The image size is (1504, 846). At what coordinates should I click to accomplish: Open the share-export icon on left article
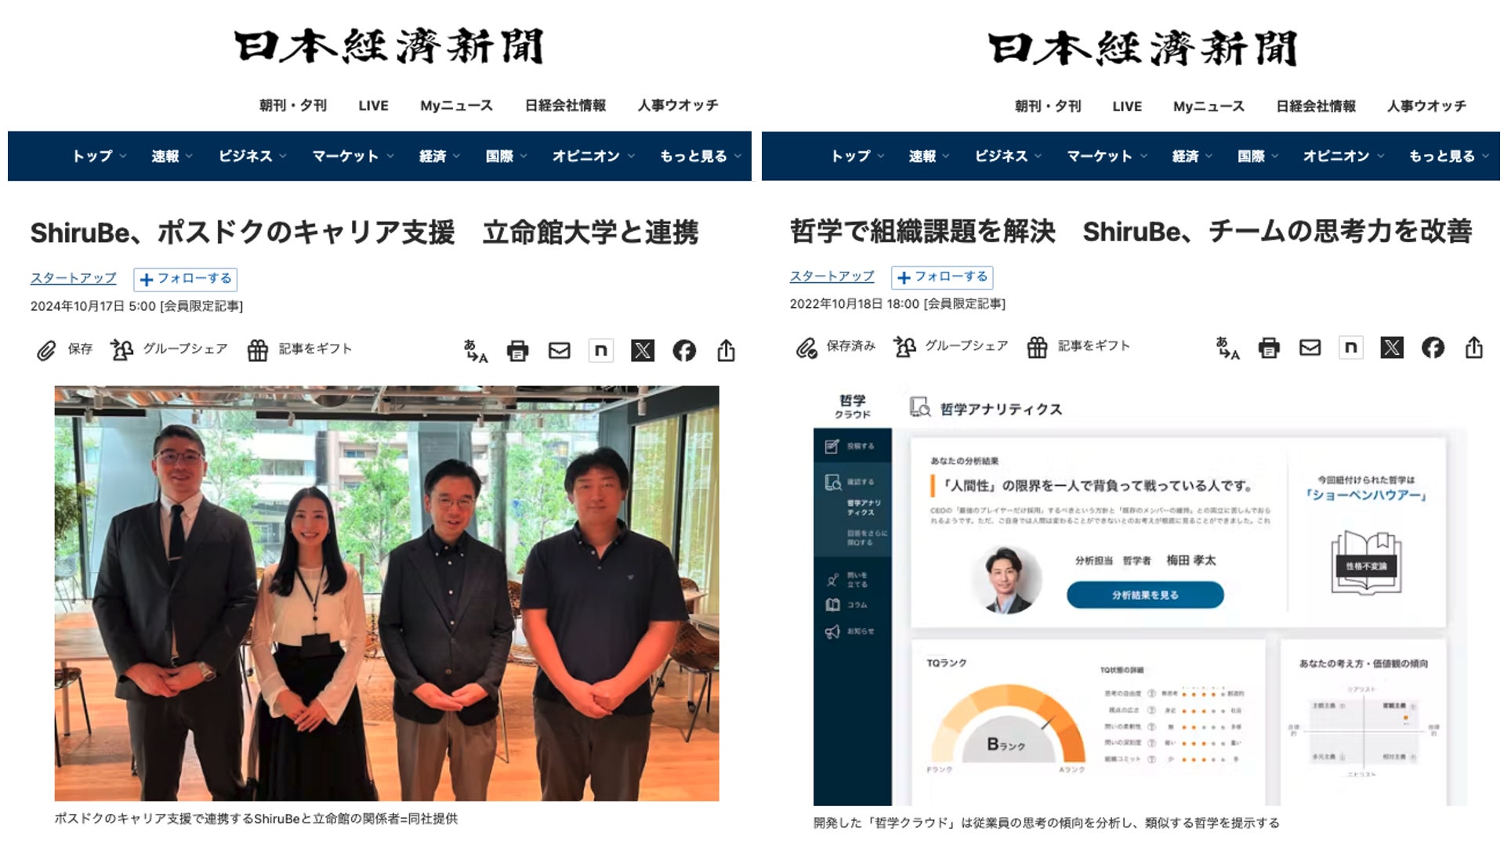point(726,350)
